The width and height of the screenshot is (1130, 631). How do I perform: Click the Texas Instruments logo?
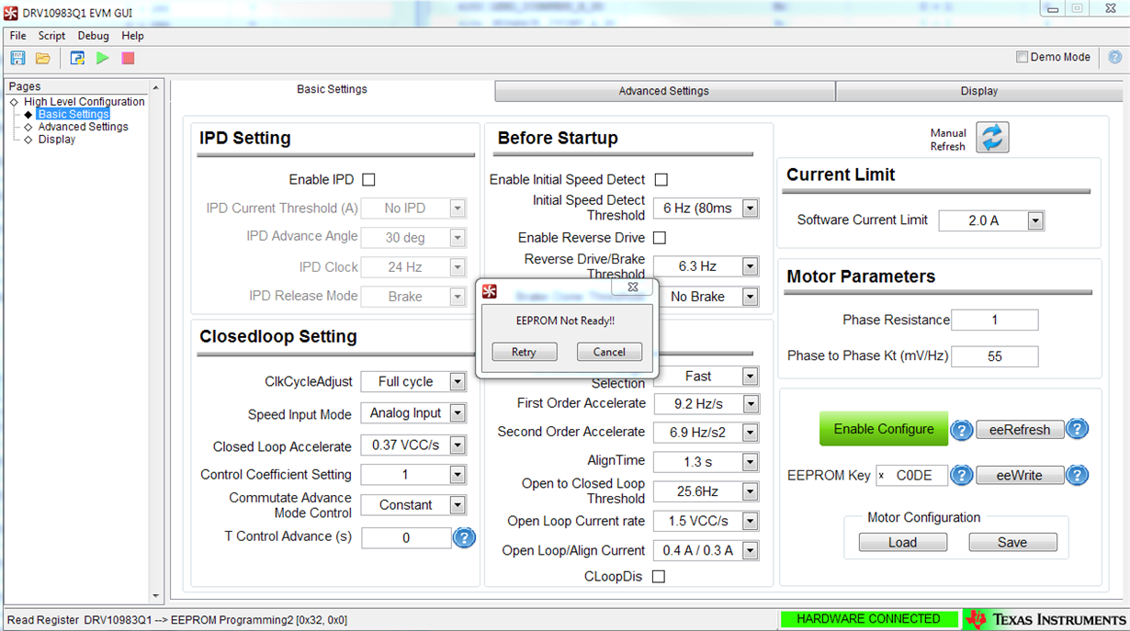1046,619
